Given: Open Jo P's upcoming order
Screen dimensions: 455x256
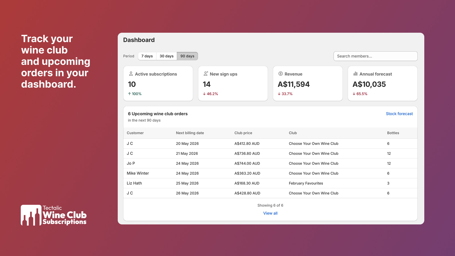Looking at the screenshot, I should pos(131,163).
